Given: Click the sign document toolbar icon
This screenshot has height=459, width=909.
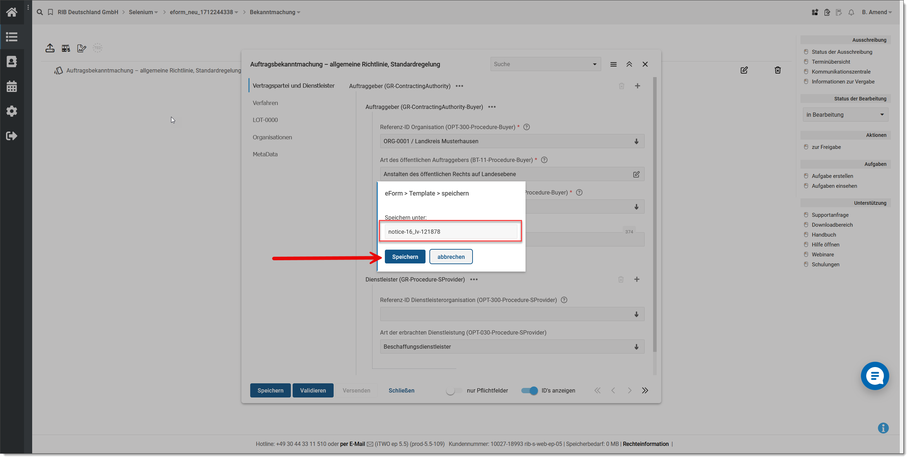Looking at the screenshot, I should coord(82,48).
